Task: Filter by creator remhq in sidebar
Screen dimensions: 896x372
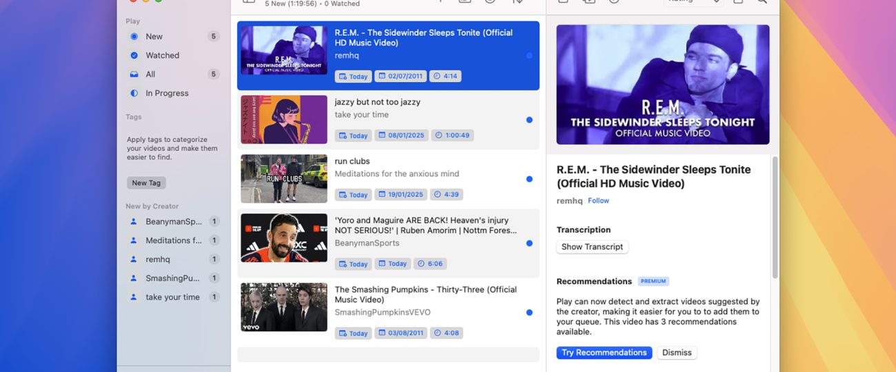Action: coord(174,260)
